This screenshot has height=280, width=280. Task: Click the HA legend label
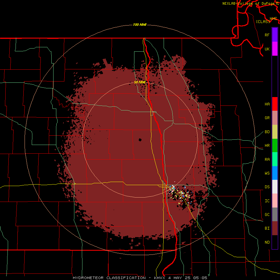267,104
